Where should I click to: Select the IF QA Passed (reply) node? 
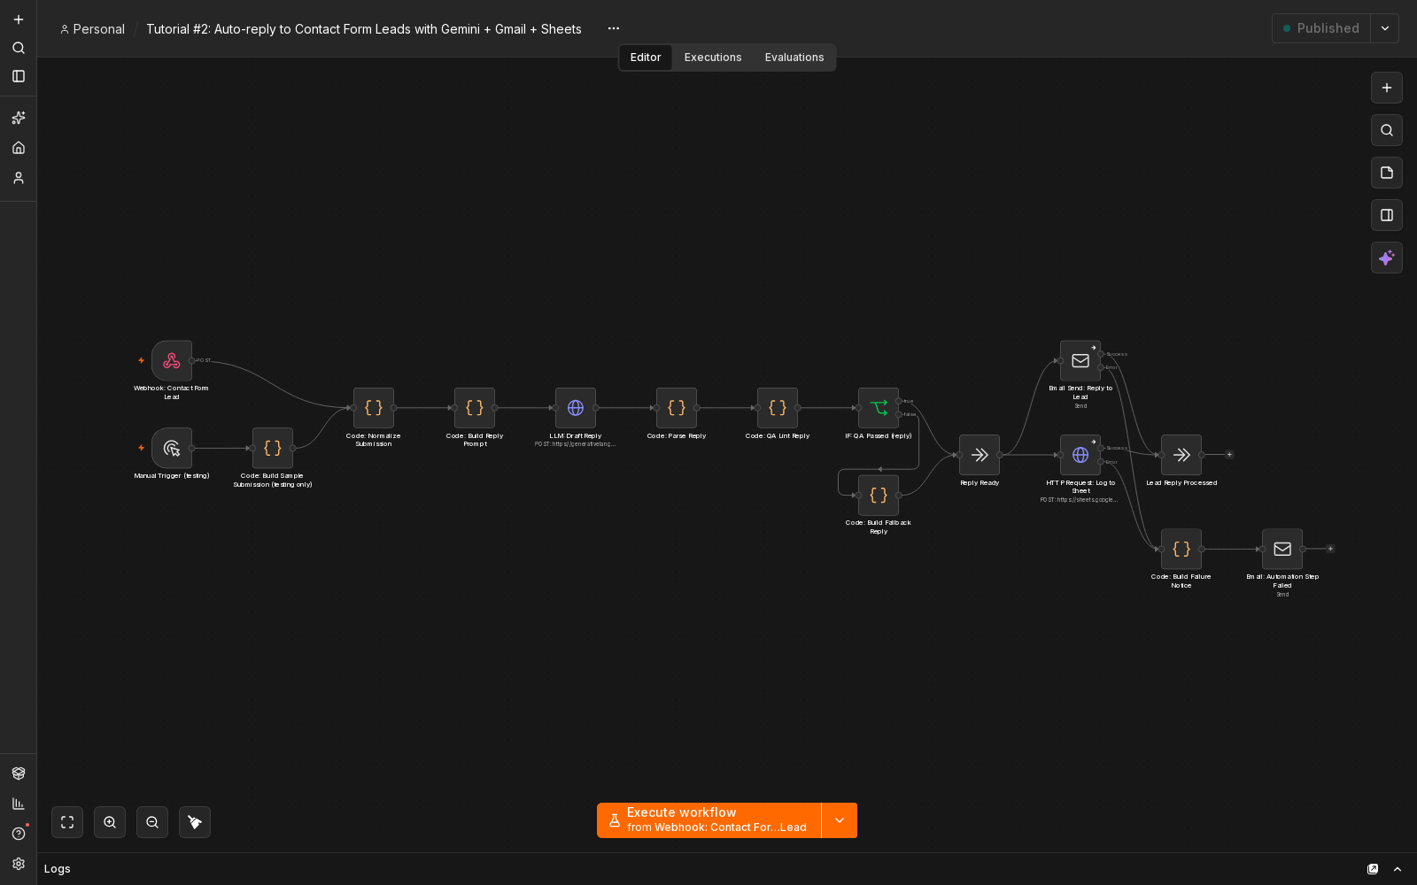pyautogui.click(x=879, y=408)
